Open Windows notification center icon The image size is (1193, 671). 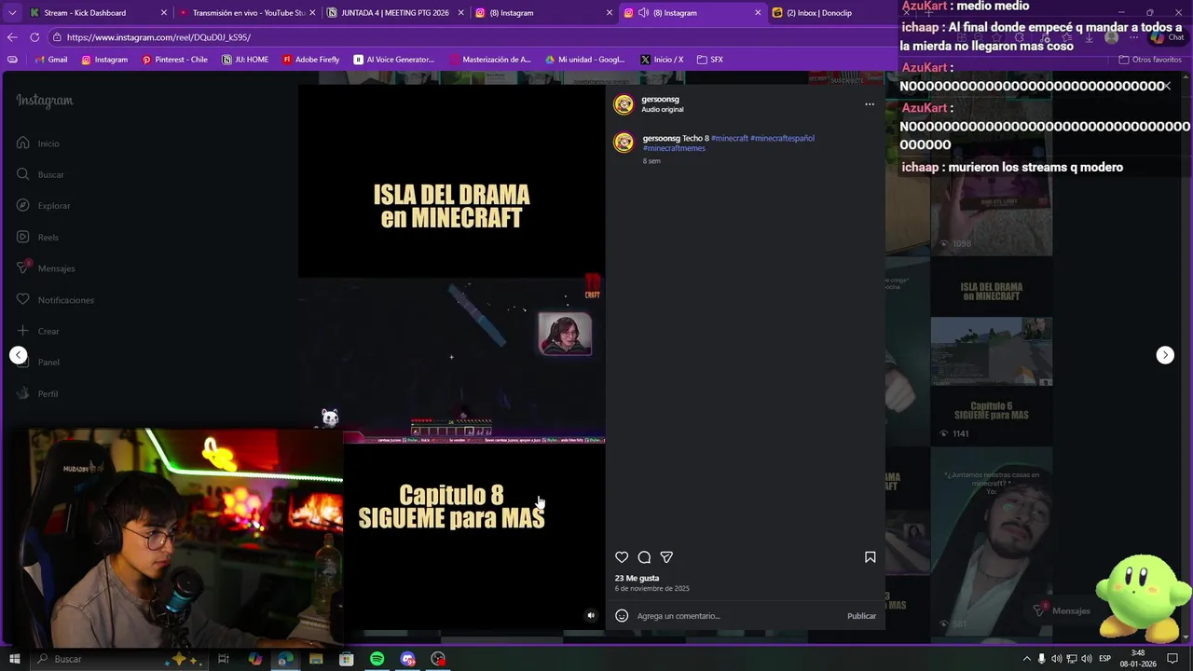click(1172, 659)
